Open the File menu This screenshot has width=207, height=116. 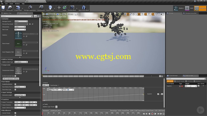[x=2, y=4]
